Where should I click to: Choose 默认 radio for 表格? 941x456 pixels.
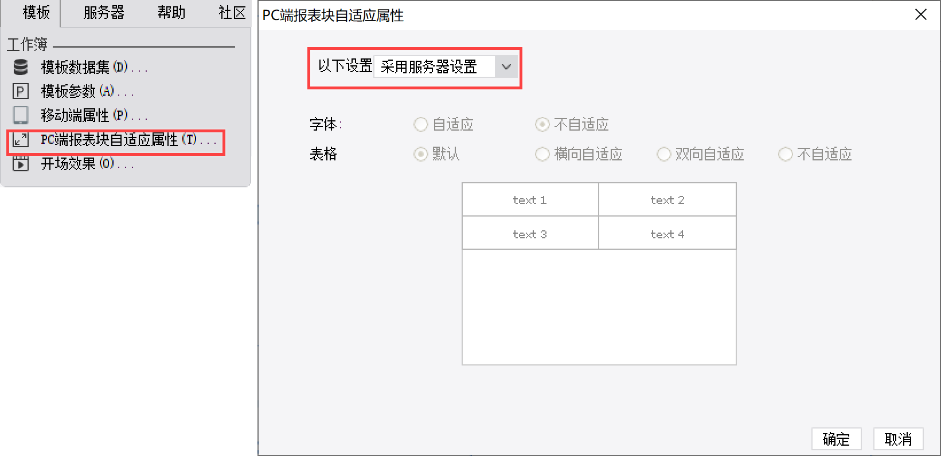421,154
